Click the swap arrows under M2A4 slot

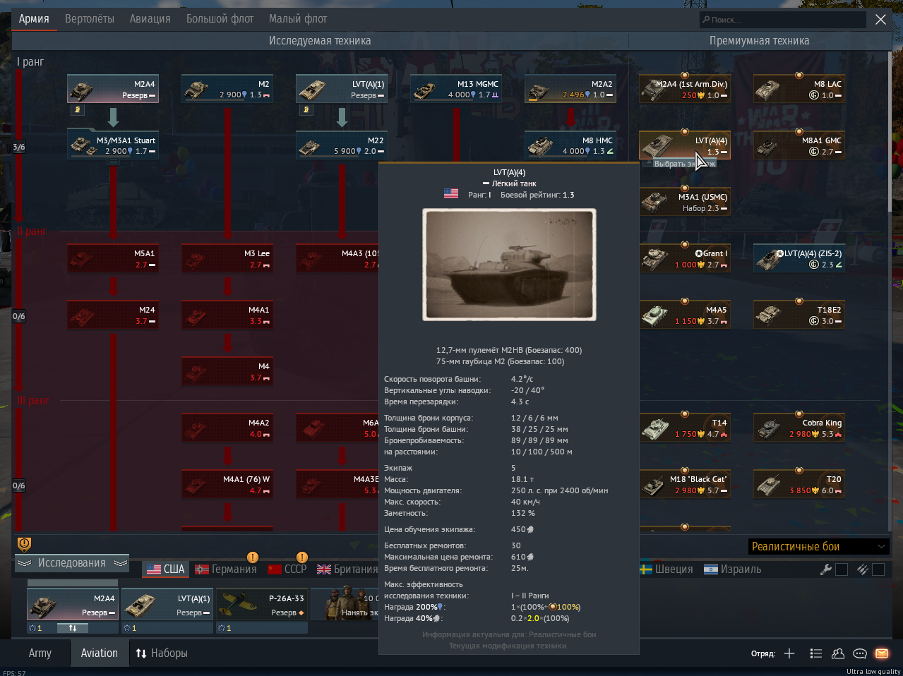point(73,627)
